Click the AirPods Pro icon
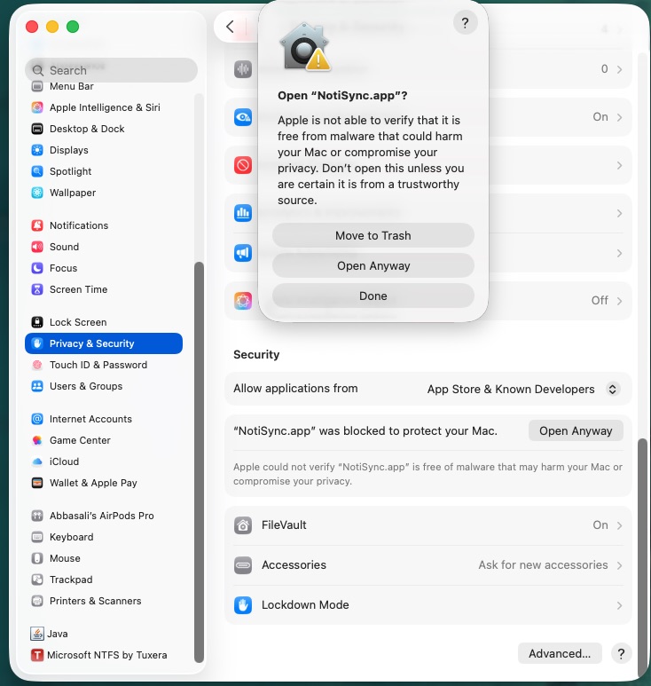Screen dimensions: 651x686 [x=37, y=516]
